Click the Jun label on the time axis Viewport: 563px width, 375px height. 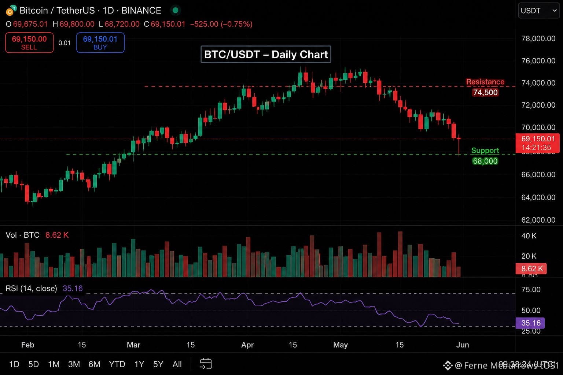[x=463, y=345]
